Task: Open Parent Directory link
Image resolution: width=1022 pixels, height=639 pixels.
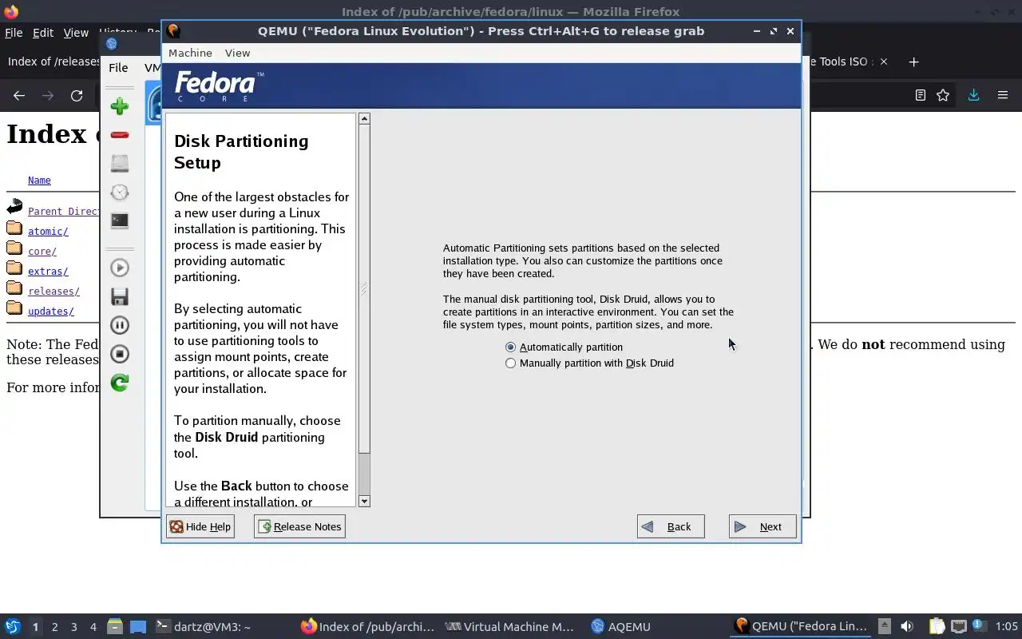Action: (64, 212)
